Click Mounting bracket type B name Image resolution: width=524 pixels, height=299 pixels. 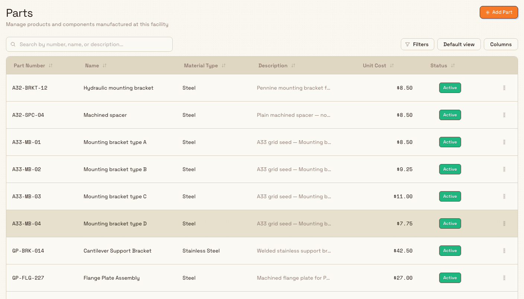tap(115, 169)
